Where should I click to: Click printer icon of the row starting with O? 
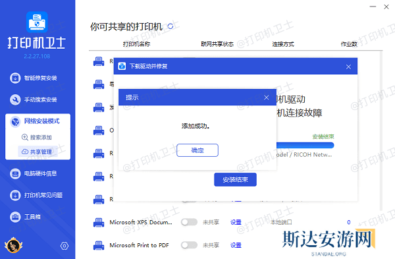(x=99, y=130)
